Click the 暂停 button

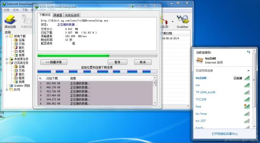pyautogui.click(x=117, y=62)
